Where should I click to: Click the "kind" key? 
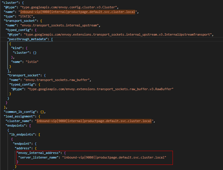(16, 48)
